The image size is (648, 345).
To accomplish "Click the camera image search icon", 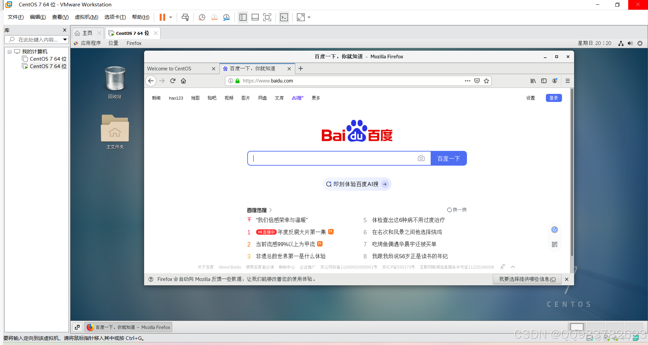I will point(421,158).
